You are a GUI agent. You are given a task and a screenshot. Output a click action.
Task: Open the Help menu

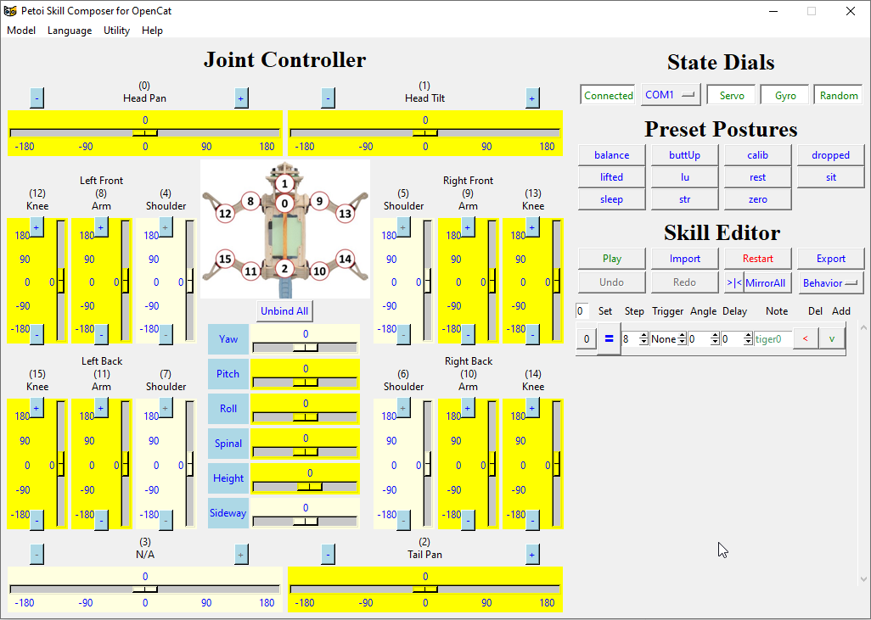pyautogui.click(x=152, y=31)
